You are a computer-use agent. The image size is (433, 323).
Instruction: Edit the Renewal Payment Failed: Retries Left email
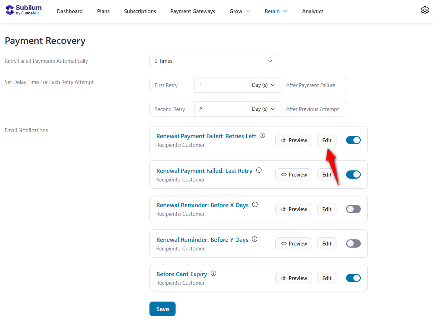coord(326,140)
